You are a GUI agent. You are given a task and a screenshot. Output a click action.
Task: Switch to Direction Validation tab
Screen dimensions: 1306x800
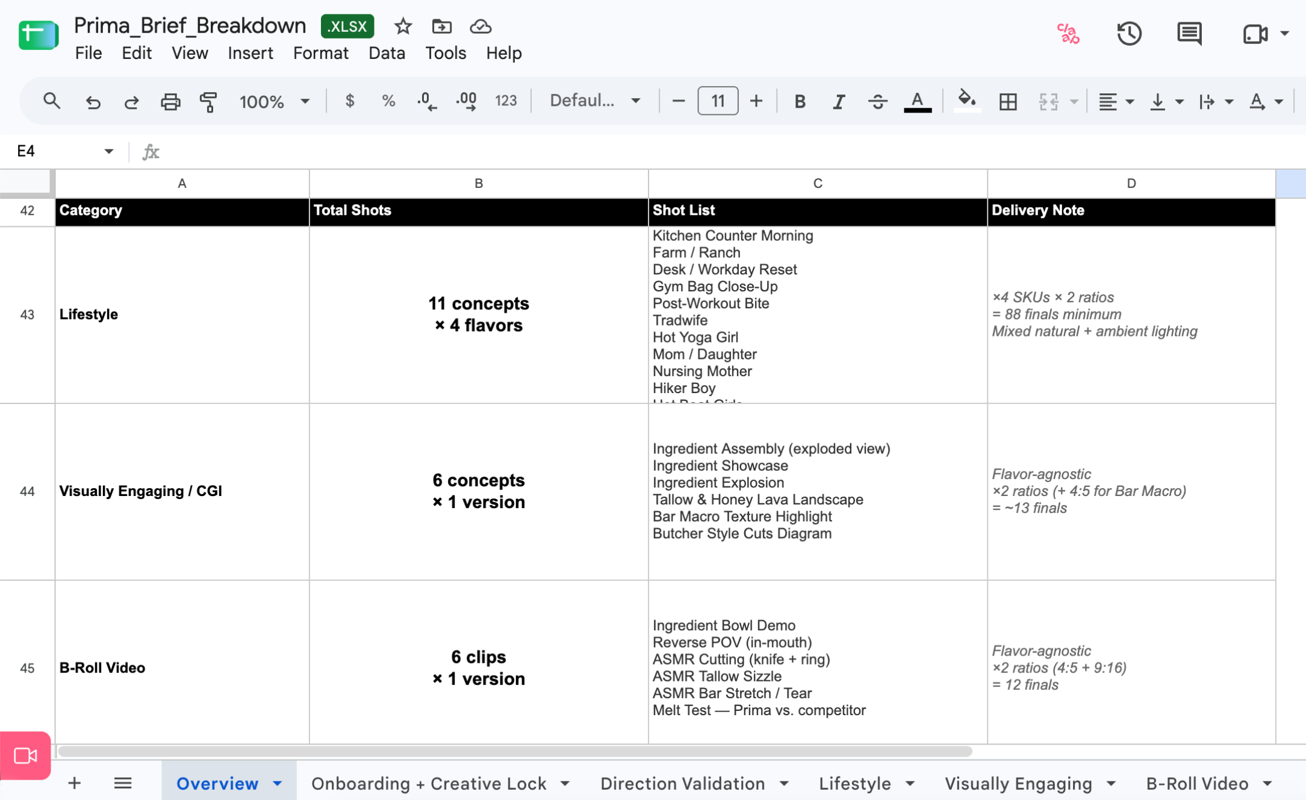tap(682, 783)
